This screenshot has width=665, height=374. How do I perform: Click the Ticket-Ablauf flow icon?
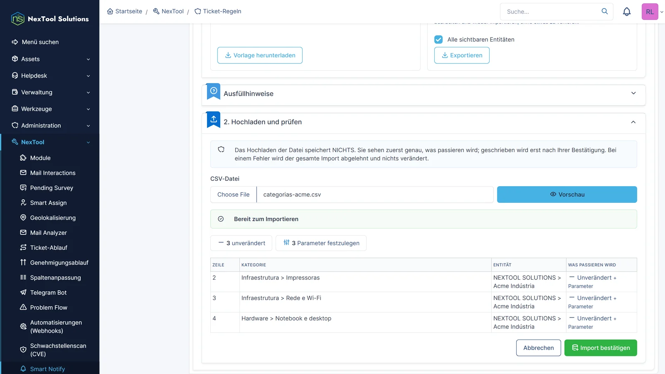pyautogui.click(x=23, y=248)
